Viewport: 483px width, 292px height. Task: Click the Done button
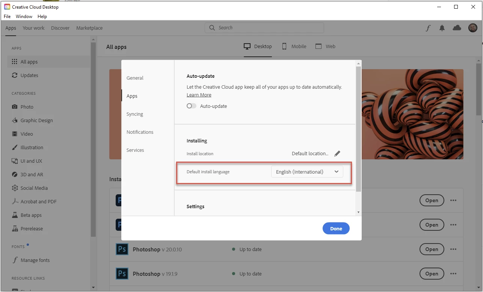tap(336, 228)
